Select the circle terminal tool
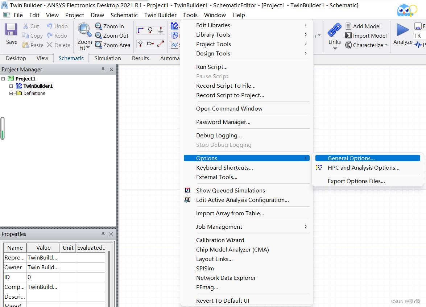The width and height of the screenshot is (426, 307). tap(150, 30)
